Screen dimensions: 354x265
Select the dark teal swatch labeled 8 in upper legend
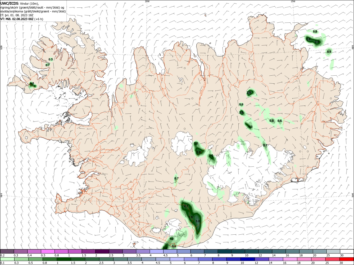pos(224,251)
